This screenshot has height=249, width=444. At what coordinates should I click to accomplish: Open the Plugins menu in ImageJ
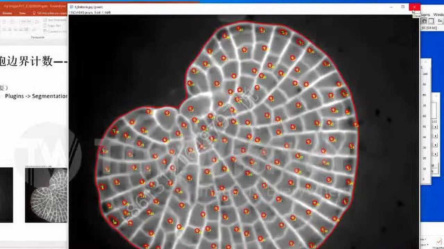[x=425, y=15]
